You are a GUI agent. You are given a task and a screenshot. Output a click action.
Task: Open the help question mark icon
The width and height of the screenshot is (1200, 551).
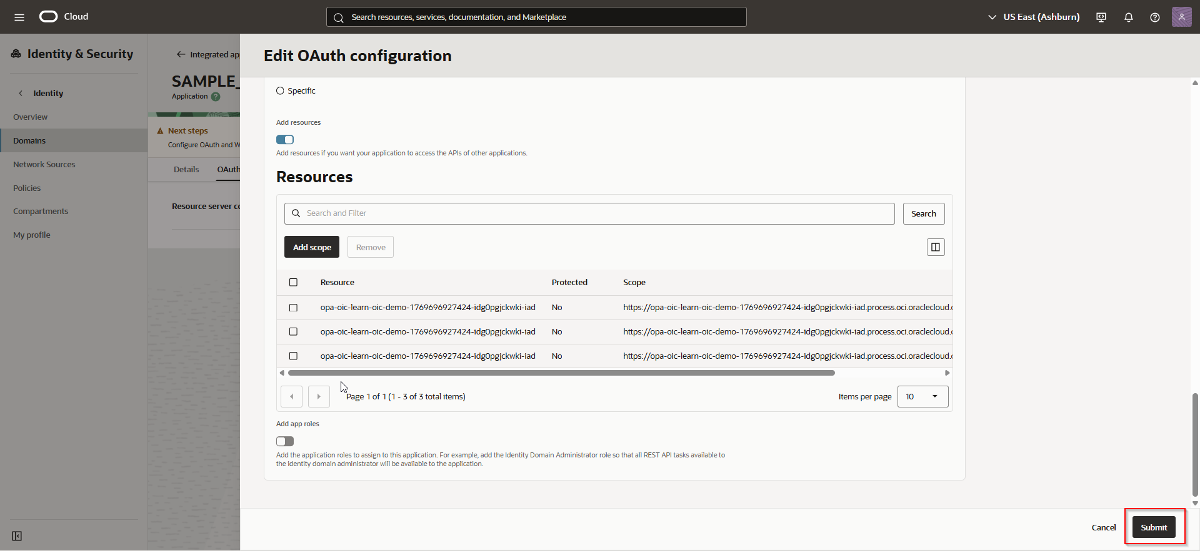pyautogui.click(x=1154, y=17)
